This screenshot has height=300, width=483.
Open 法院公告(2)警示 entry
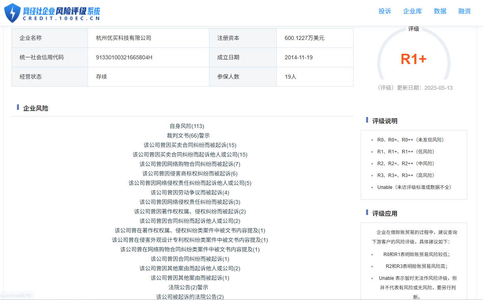click(188, 287)
